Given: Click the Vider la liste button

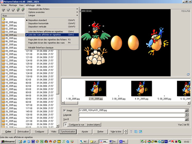Looking at the screenshot, I should click(116, 132).
